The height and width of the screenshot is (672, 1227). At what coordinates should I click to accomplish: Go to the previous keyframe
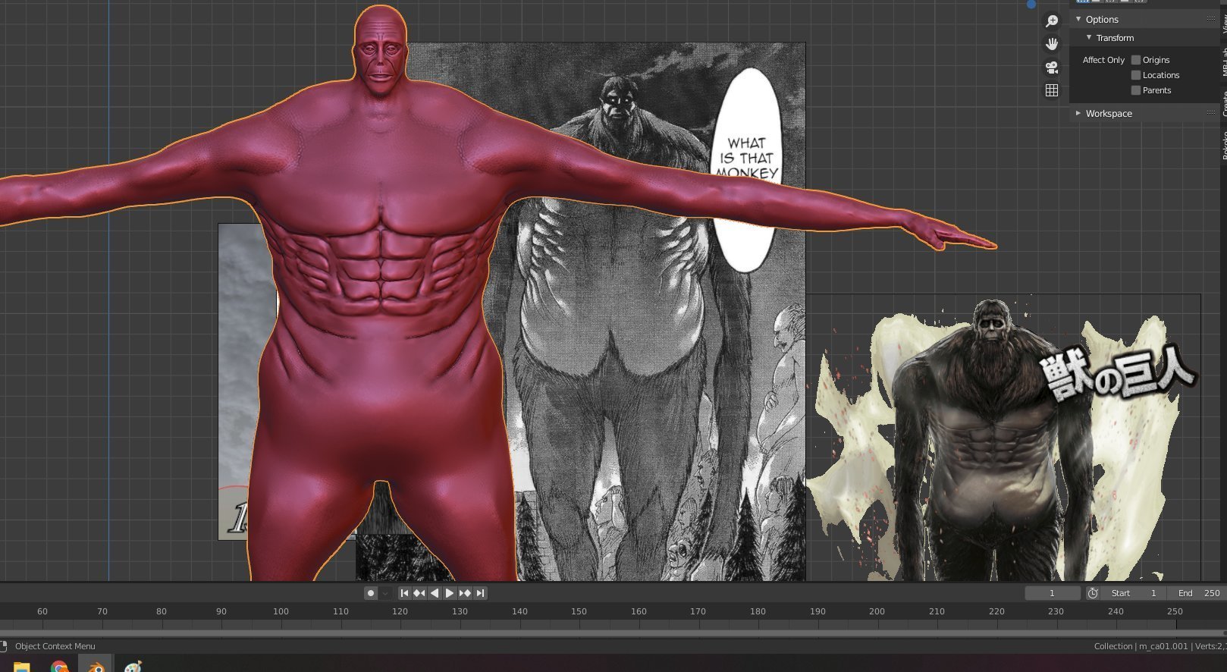point(419,593)
